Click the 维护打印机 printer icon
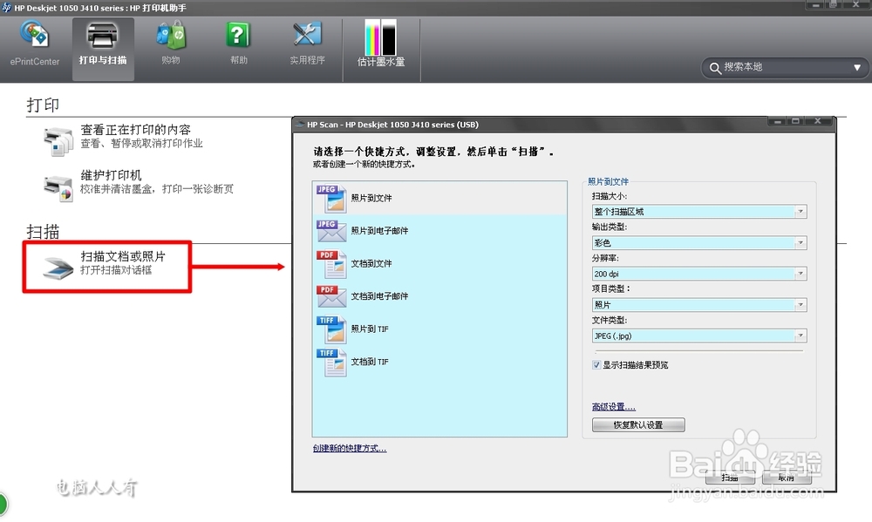 pyautogui.click(x=58, y=187)
